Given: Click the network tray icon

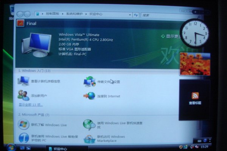Looking at the screenshot, I should [192, 147].
